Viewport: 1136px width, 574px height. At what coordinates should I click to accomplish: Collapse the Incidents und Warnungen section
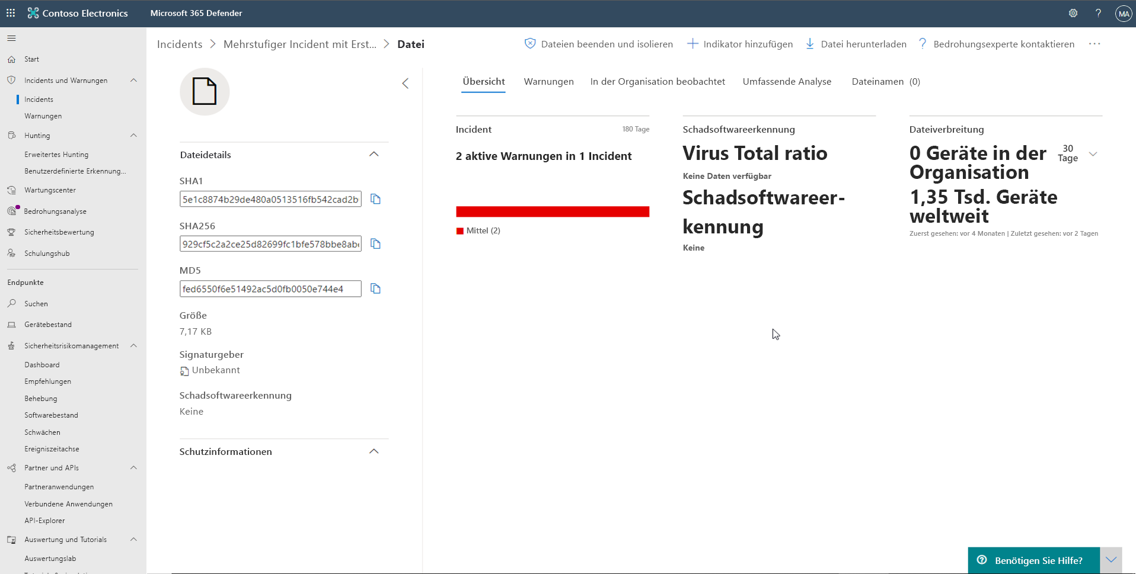click(133, 80)
